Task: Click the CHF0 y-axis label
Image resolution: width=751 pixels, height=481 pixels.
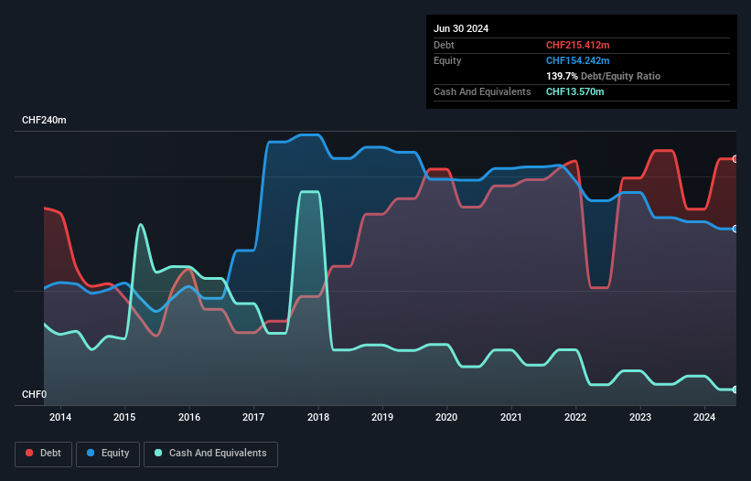Action: point(35,394)
